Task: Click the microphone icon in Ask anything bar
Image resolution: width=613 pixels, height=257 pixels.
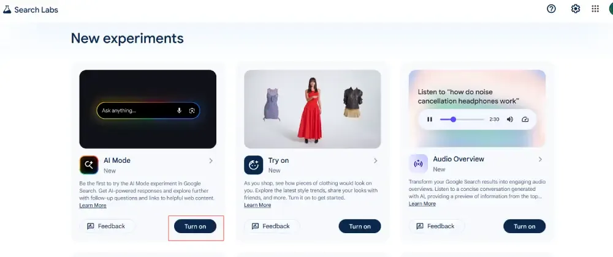Action: 179,111
